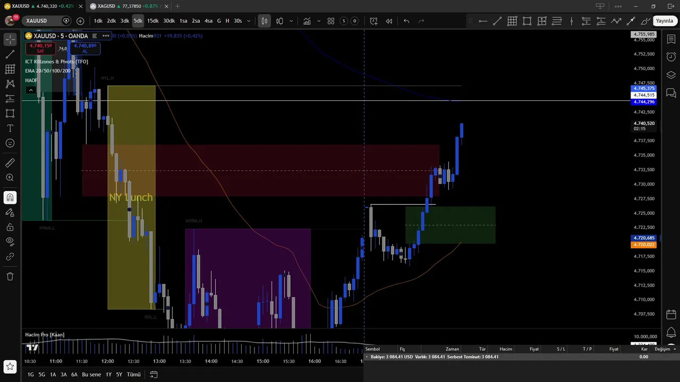Open the chat panel in right sidebar
680x382 pixels.
coord(671,93)
